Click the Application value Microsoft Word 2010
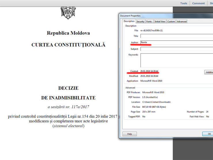213x160 pixels. [151, 81]
